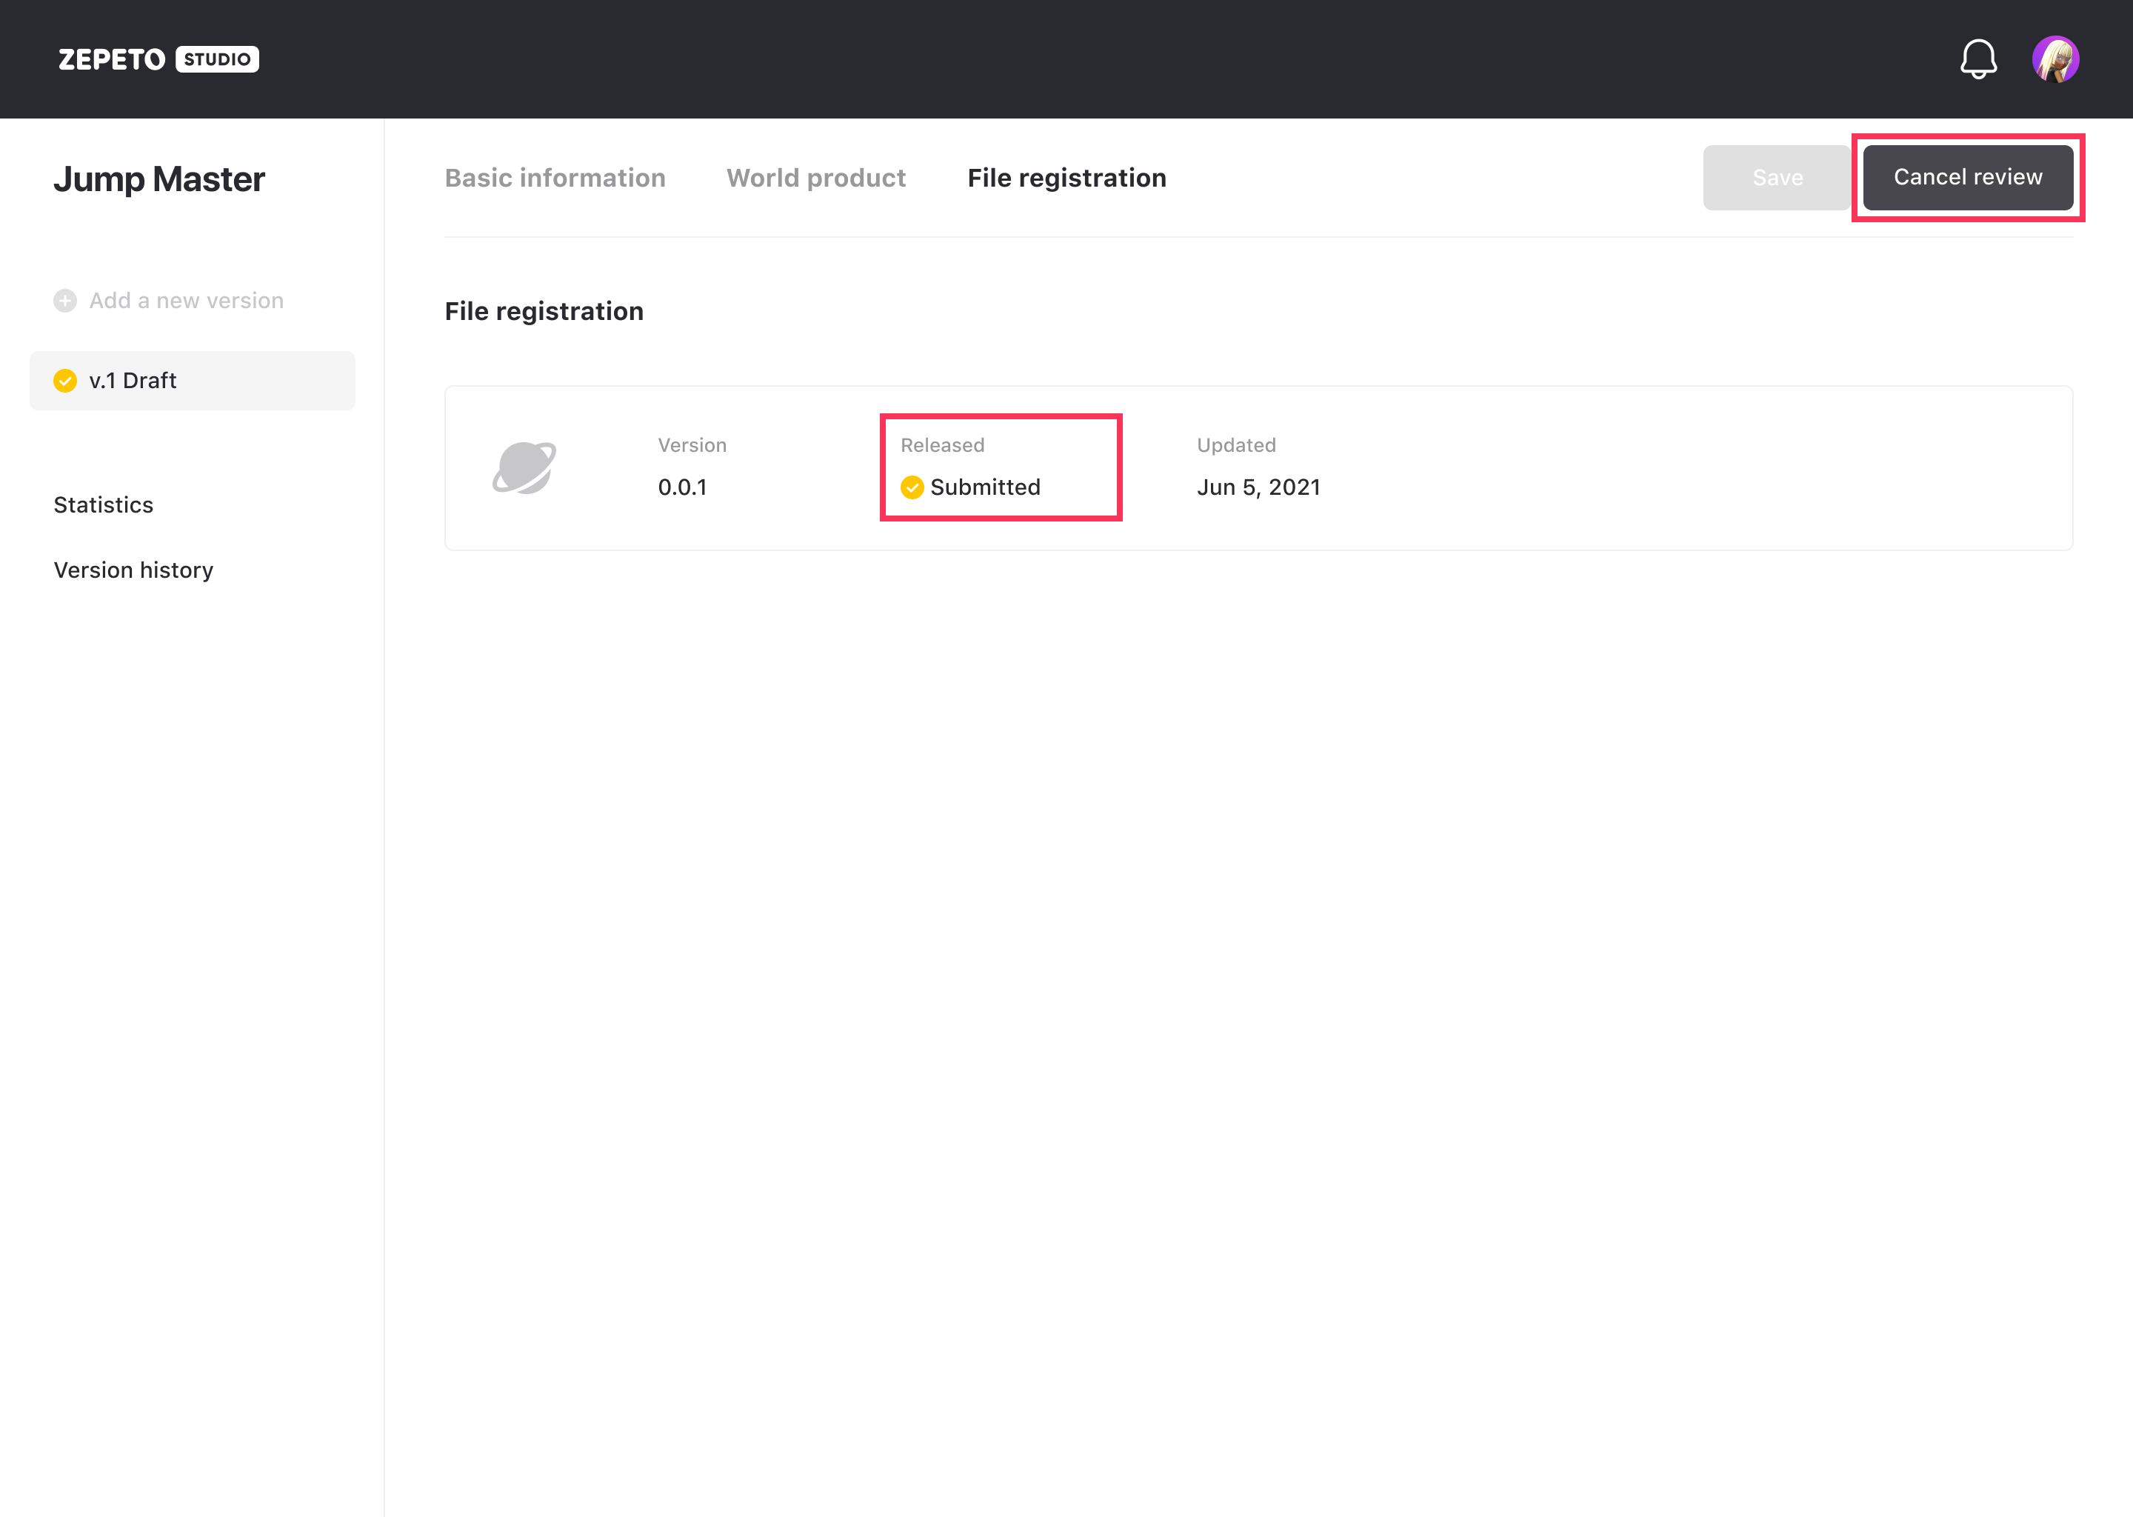Click the plus icon beside Add a new version
Viewport: 2133px width, 1517px height.
[64, 301]
